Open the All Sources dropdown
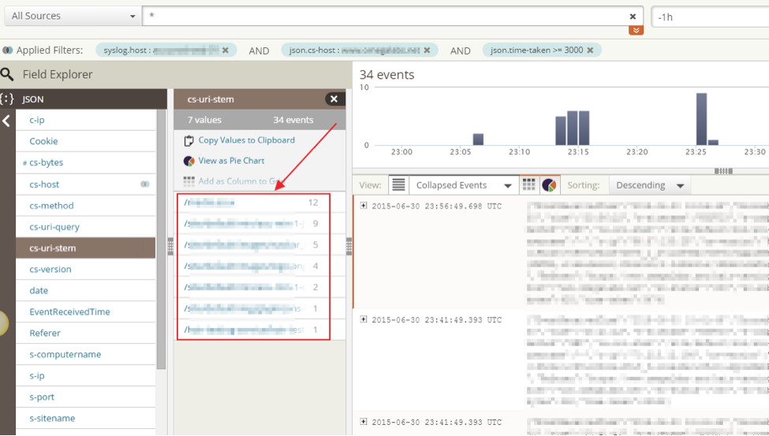The width and height of the screenshot is (769, 436). pos(73,16)
